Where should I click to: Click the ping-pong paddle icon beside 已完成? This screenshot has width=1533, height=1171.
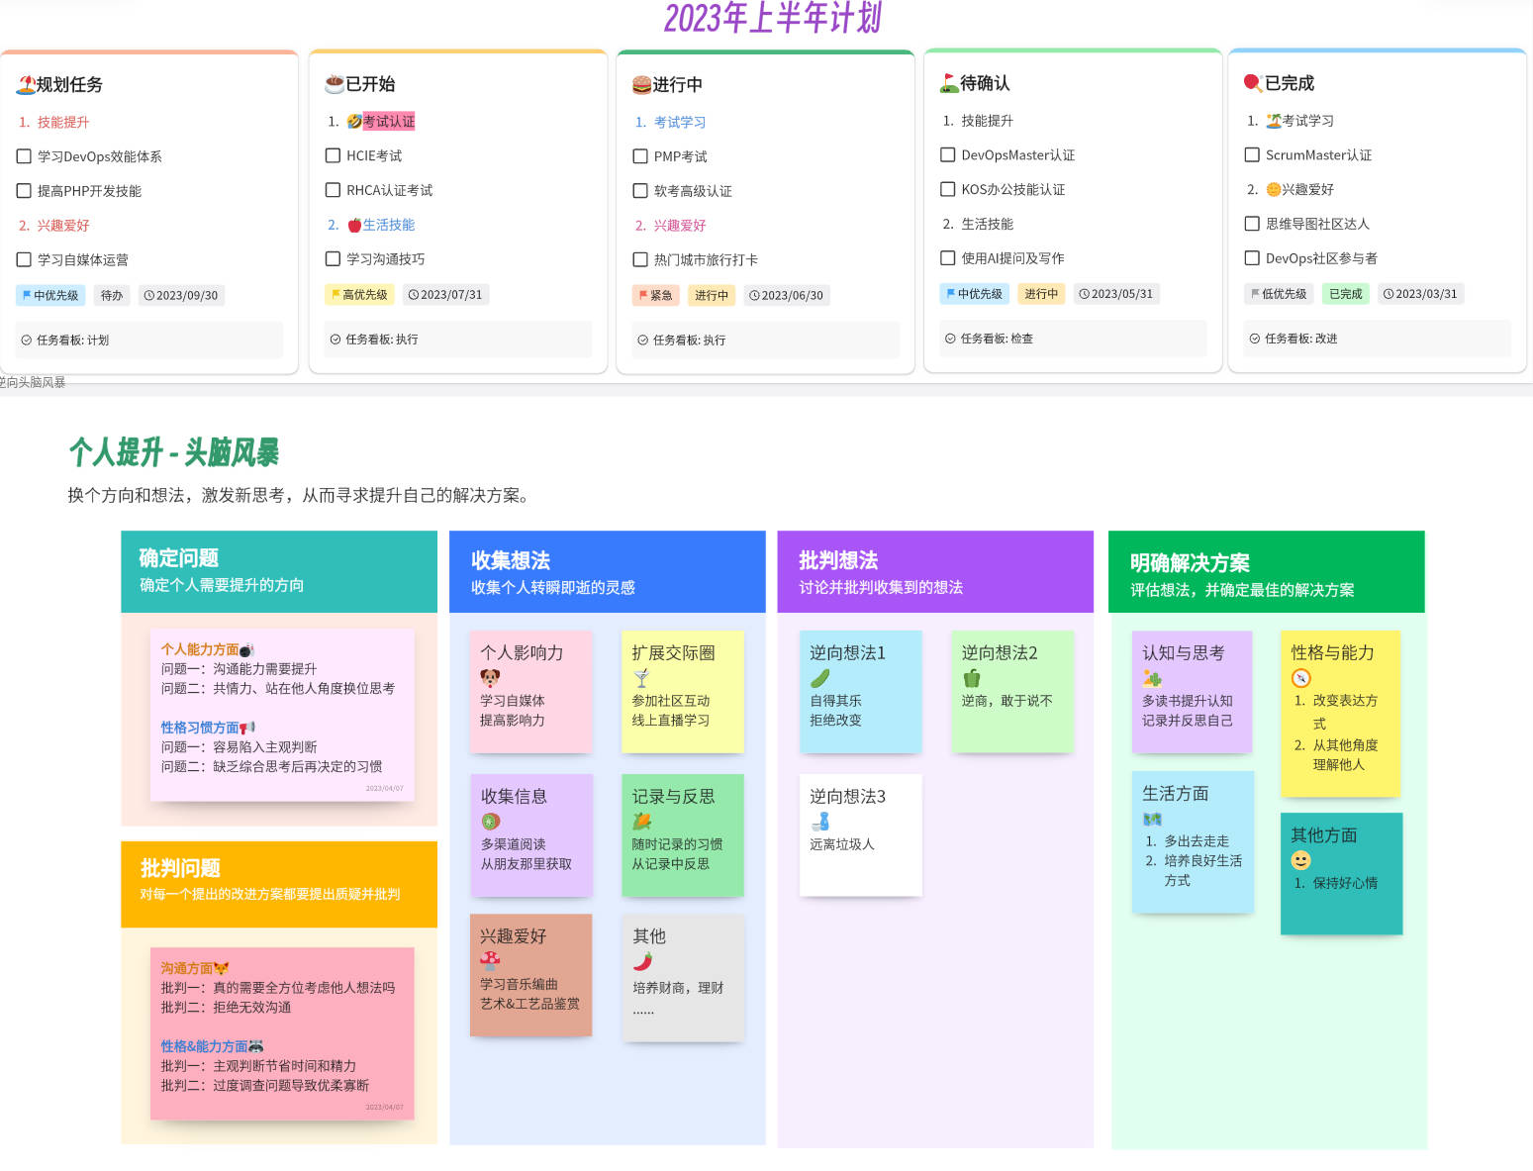1253,82
